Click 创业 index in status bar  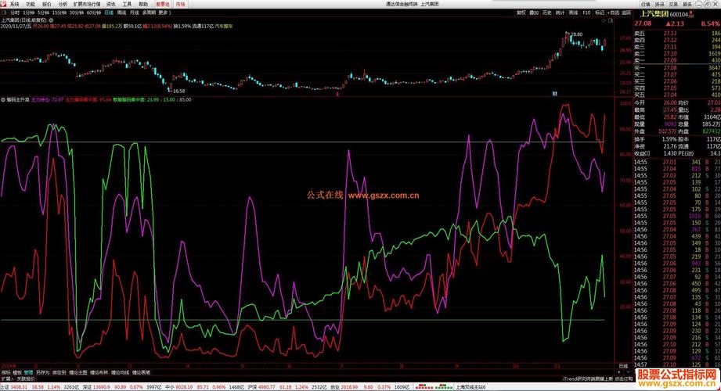[x=336, y=387]
